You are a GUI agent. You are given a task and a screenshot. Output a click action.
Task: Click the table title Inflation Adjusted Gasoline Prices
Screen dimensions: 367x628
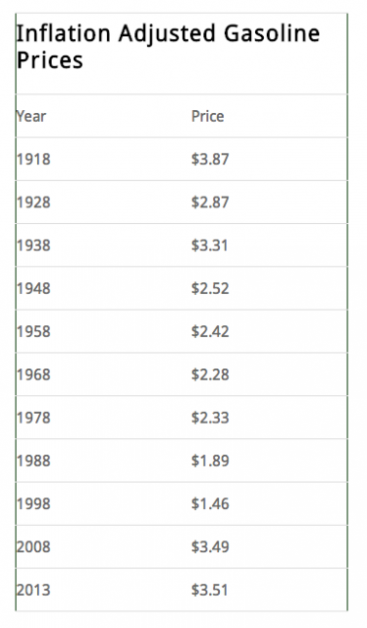pyautogui.click(x=167, y=47)
